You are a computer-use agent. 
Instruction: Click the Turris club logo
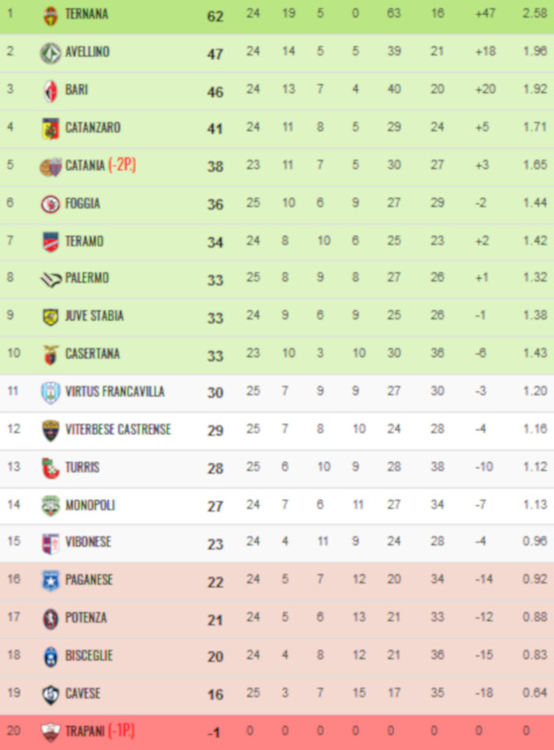click(x=50, y=468)
